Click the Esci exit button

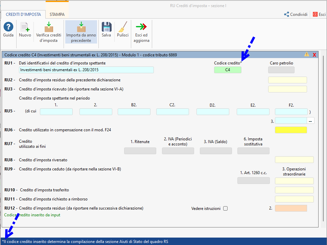319,15
